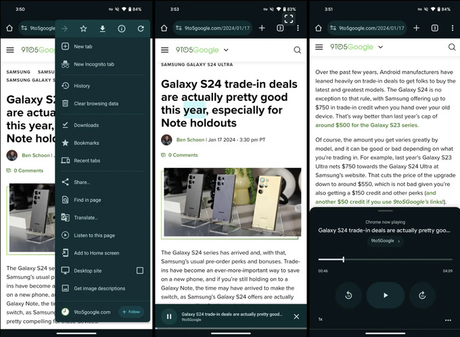Select New Incognito tab menu entry
Image resolution: width=460 pixels, height=337 pixels.
[93, 64]
